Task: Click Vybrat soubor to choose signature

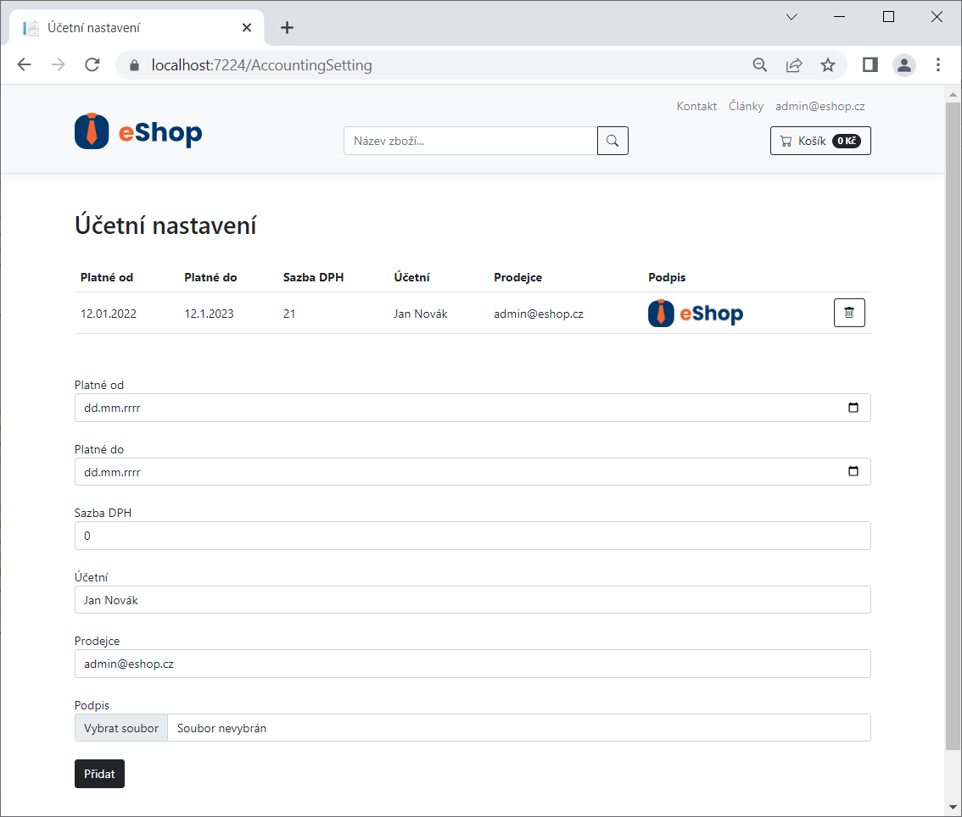Action: click(x=121, y=728)
